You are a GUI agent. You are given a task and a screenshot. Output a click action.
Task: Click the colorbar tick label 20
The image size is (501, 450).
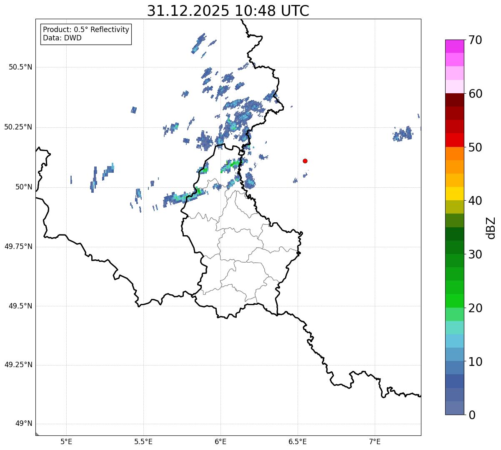[x=475, y=308]
